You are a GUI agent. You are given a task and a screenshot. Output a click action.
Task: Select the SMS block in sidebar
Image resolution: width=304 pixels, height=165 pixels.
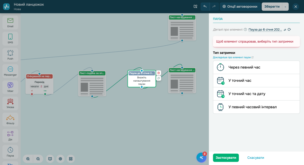(10, 39)
